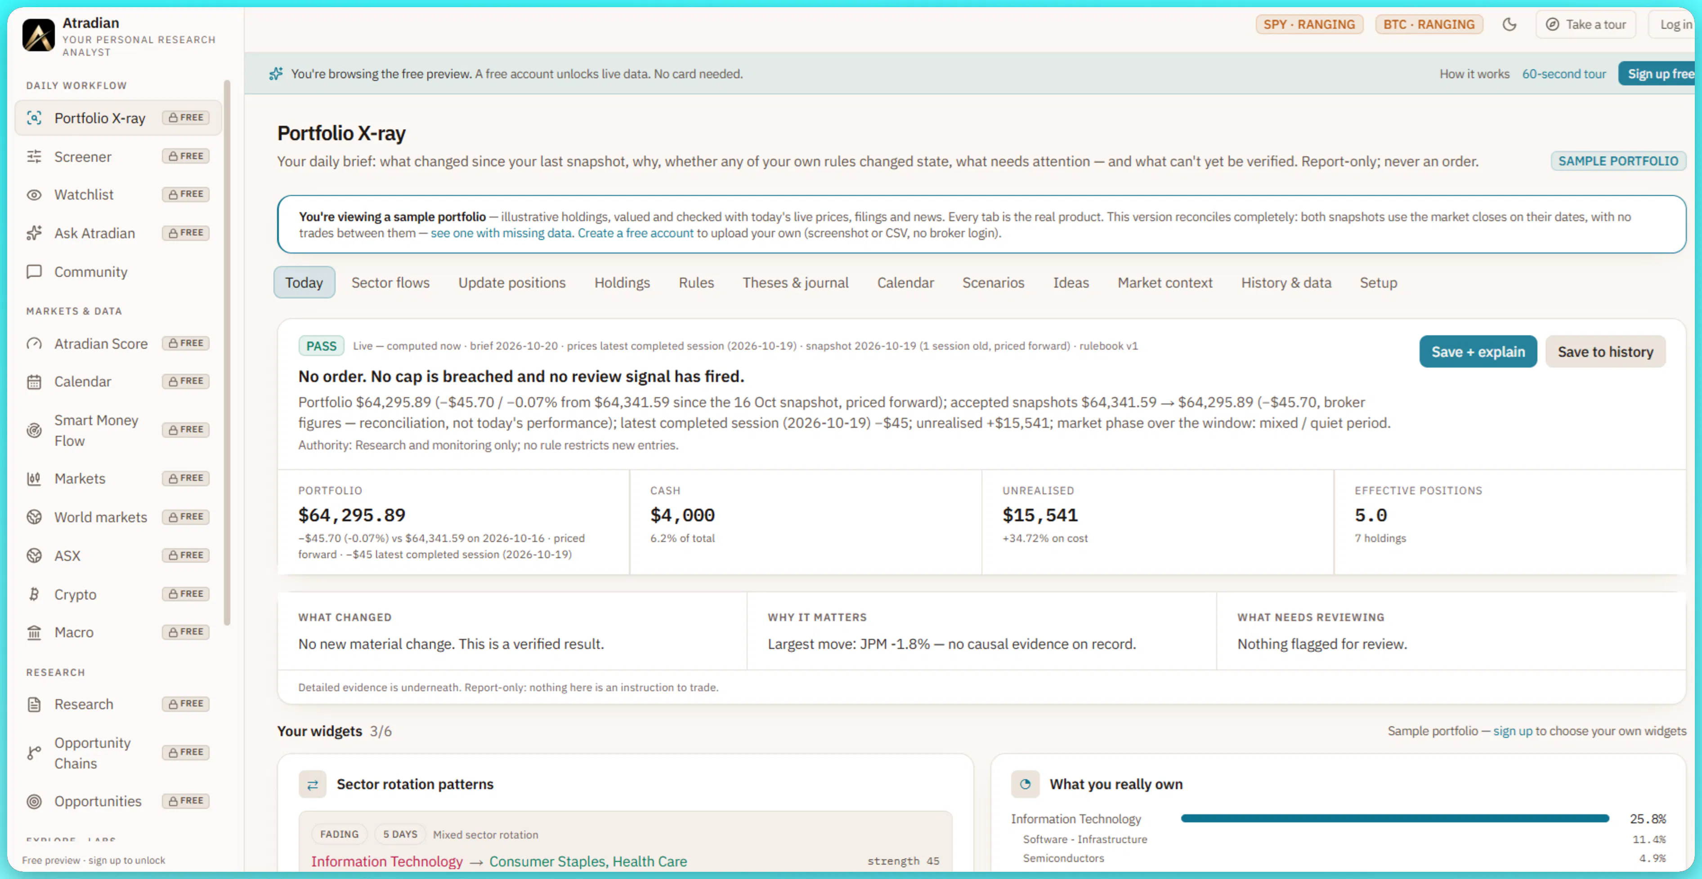
Task: Click the Markets candlestick icon
Action: pyautogui.click(x=34, y=479)
